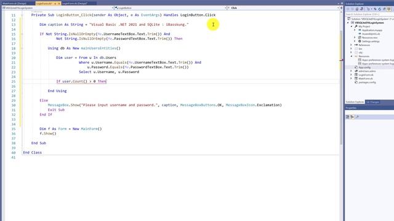The width and height of the screenshot is (394, 221).
Task: Select first Apps-preferences image in Resources folder
Action: (377, 60)
